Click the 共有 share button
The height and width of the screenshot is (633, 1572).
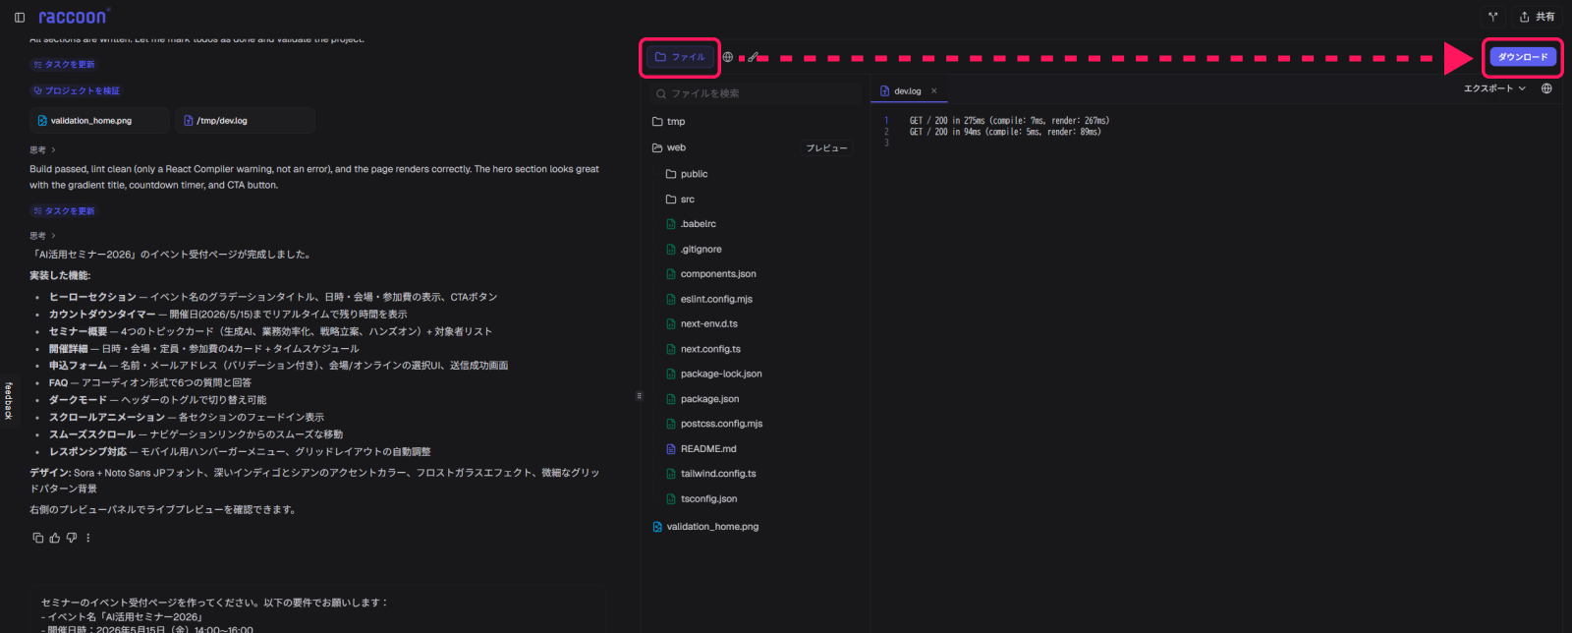(x=1538, y=17)
